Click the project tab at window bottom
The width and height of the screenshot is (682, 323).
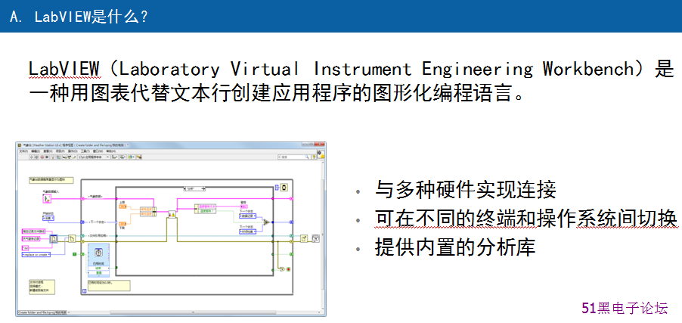42,312
